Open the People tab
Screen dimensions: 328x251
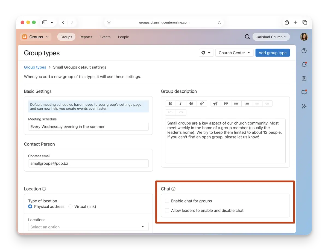(123, 37)
